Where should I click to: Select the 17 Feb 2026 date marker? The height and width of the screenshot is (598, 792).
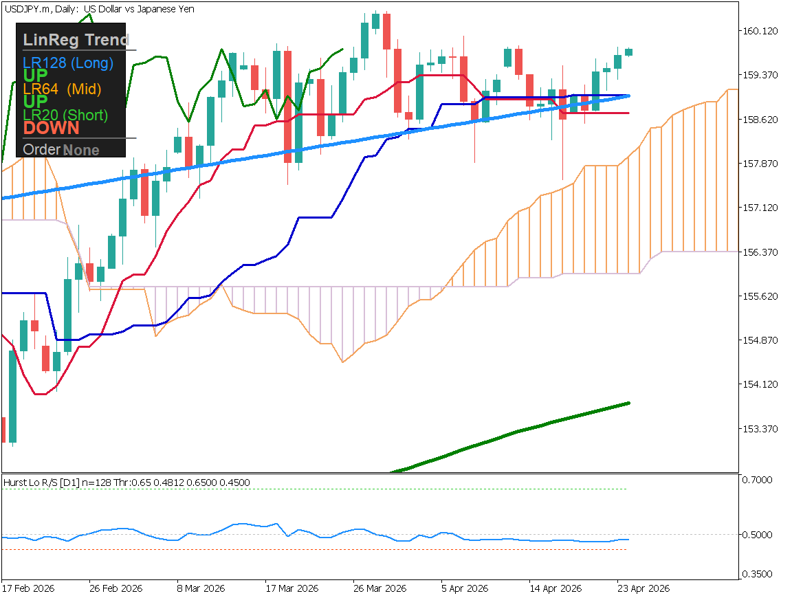pyautogui.click(x=28, y=589)
